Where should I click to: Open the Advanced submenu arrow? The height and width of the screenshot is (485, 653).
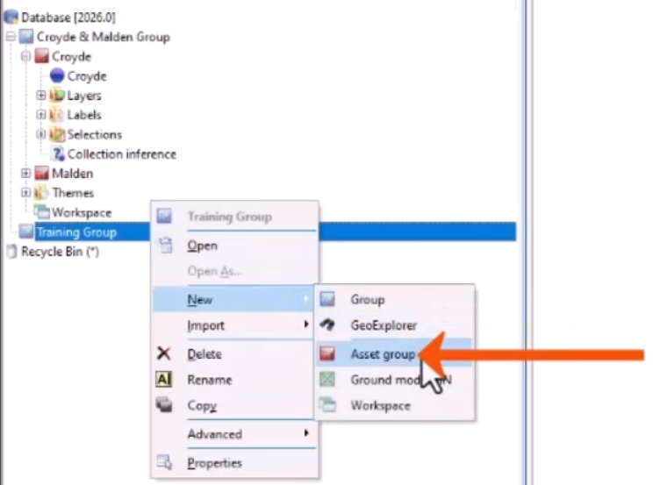(306, 433)
